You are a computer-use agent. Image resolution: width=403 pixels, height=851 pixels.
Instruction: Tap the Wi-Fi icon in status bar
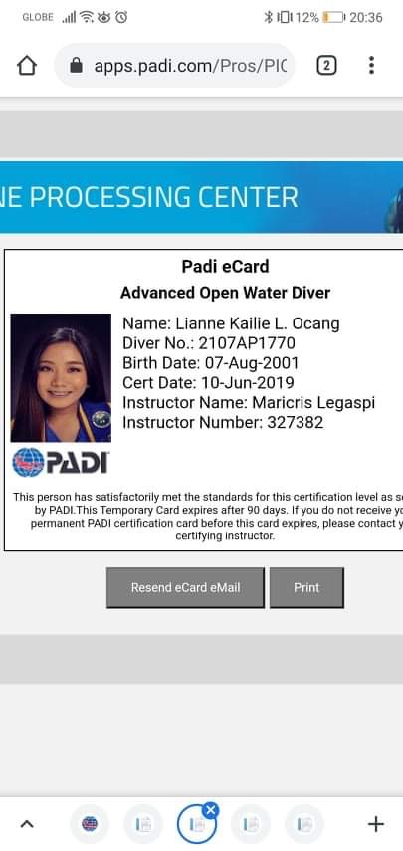click(x=87, y=17)
